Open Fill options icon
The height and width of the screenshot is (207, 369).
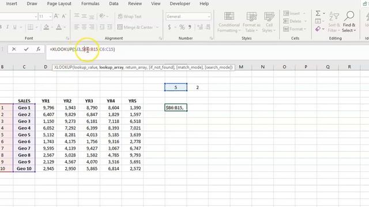[318, 21]
